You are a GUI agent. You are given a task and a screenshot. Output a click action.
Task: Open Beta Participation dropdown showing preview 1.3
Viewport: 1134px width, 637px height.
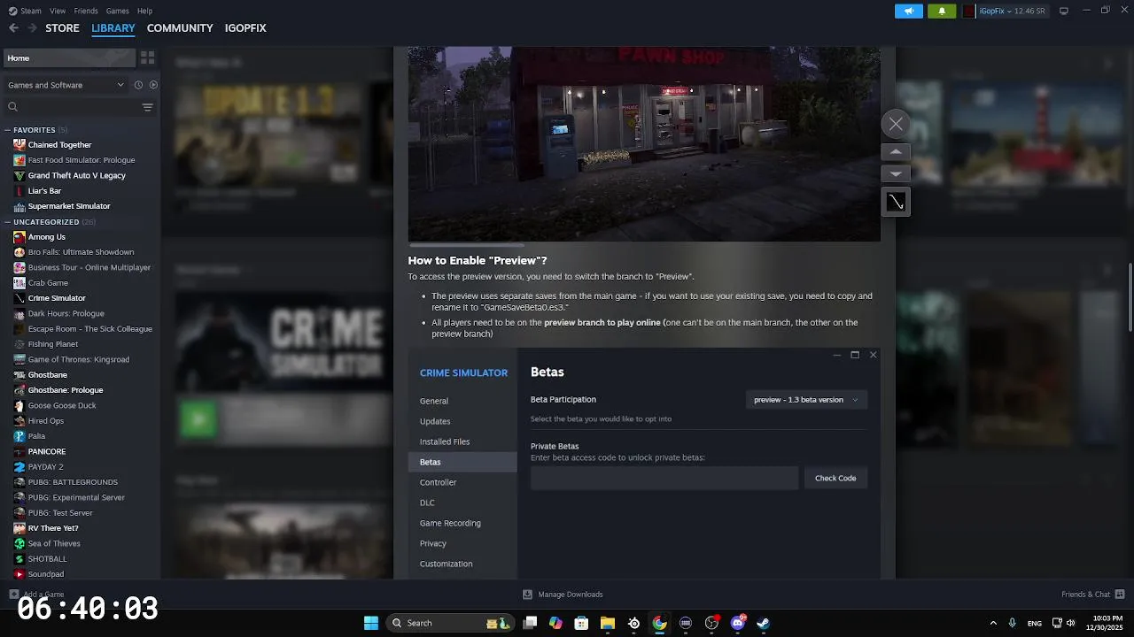806,400
